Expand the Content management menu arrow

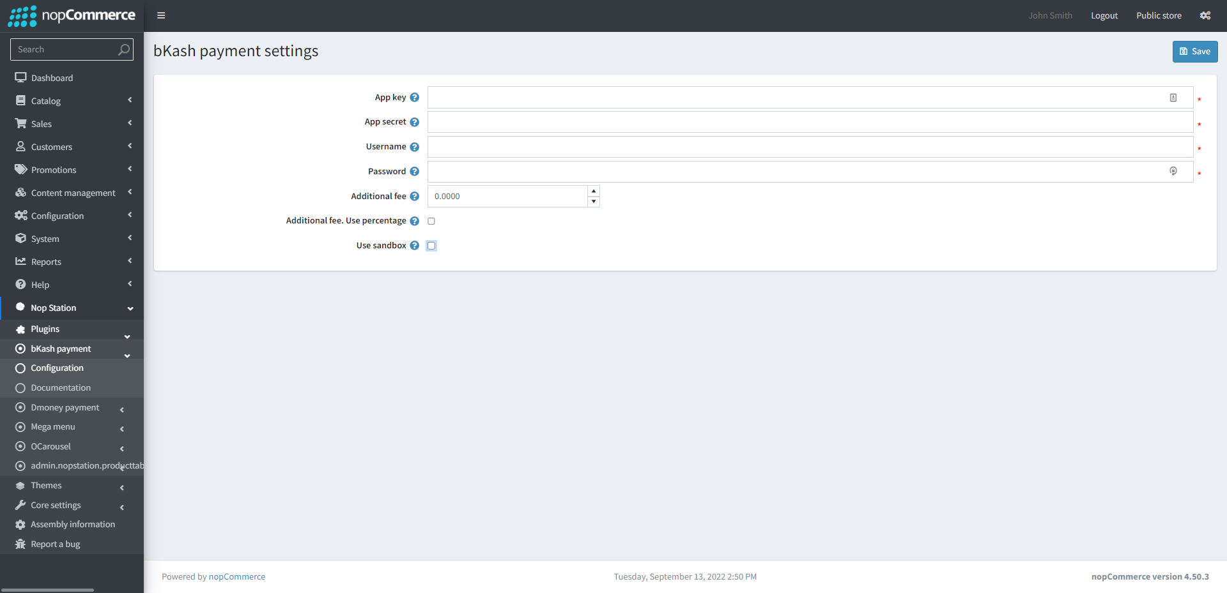click(130, 191)
